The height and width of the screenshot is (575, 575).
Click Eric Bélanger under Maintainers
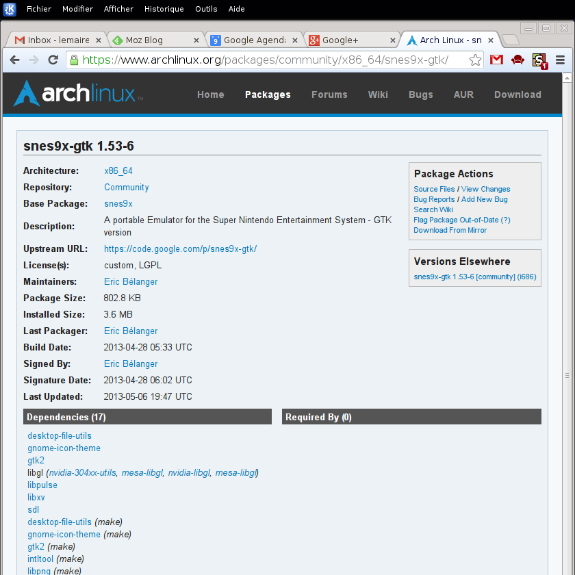point(131,281)
